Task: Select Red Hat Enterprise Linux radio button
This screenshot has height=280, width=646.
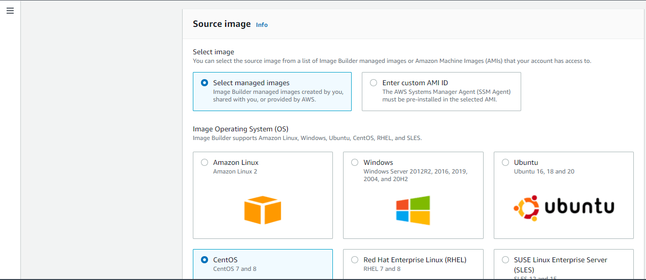Action: [355, 260]
